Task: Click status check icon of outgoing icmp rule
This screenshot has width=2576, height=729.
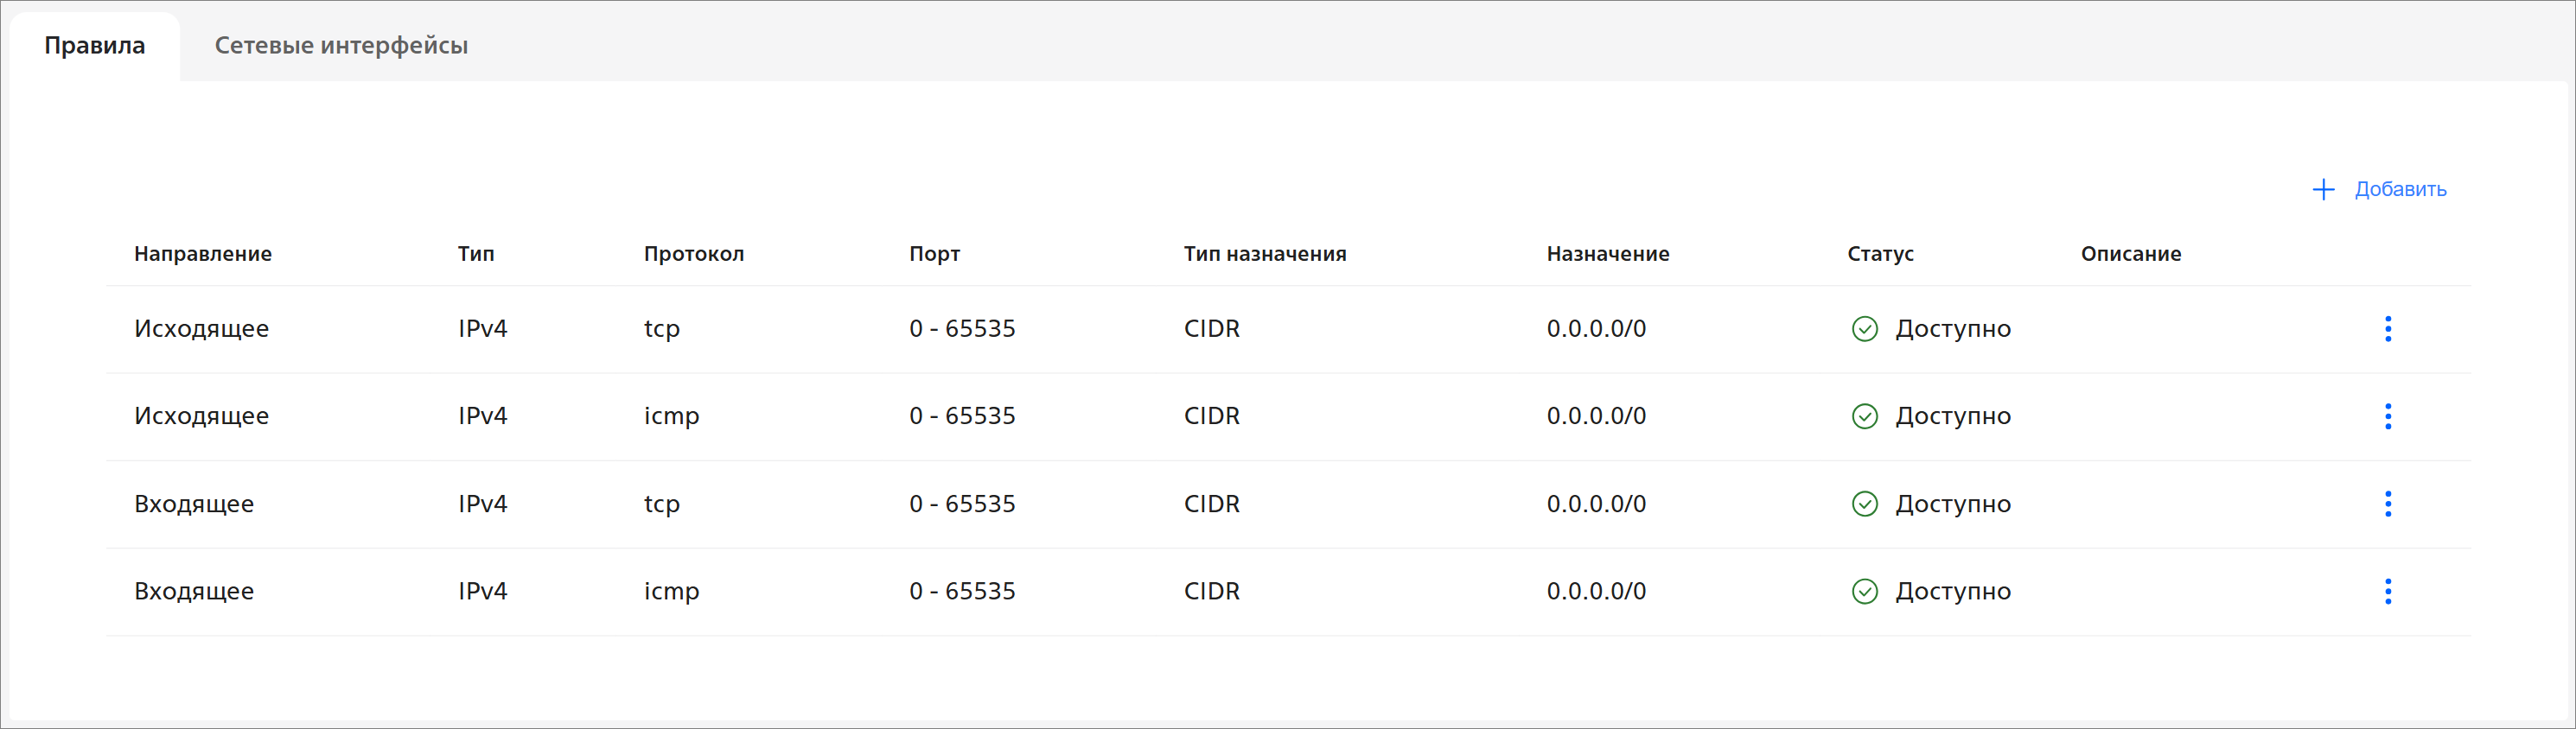Action: pyautogui.click(x=1864, y=416)
